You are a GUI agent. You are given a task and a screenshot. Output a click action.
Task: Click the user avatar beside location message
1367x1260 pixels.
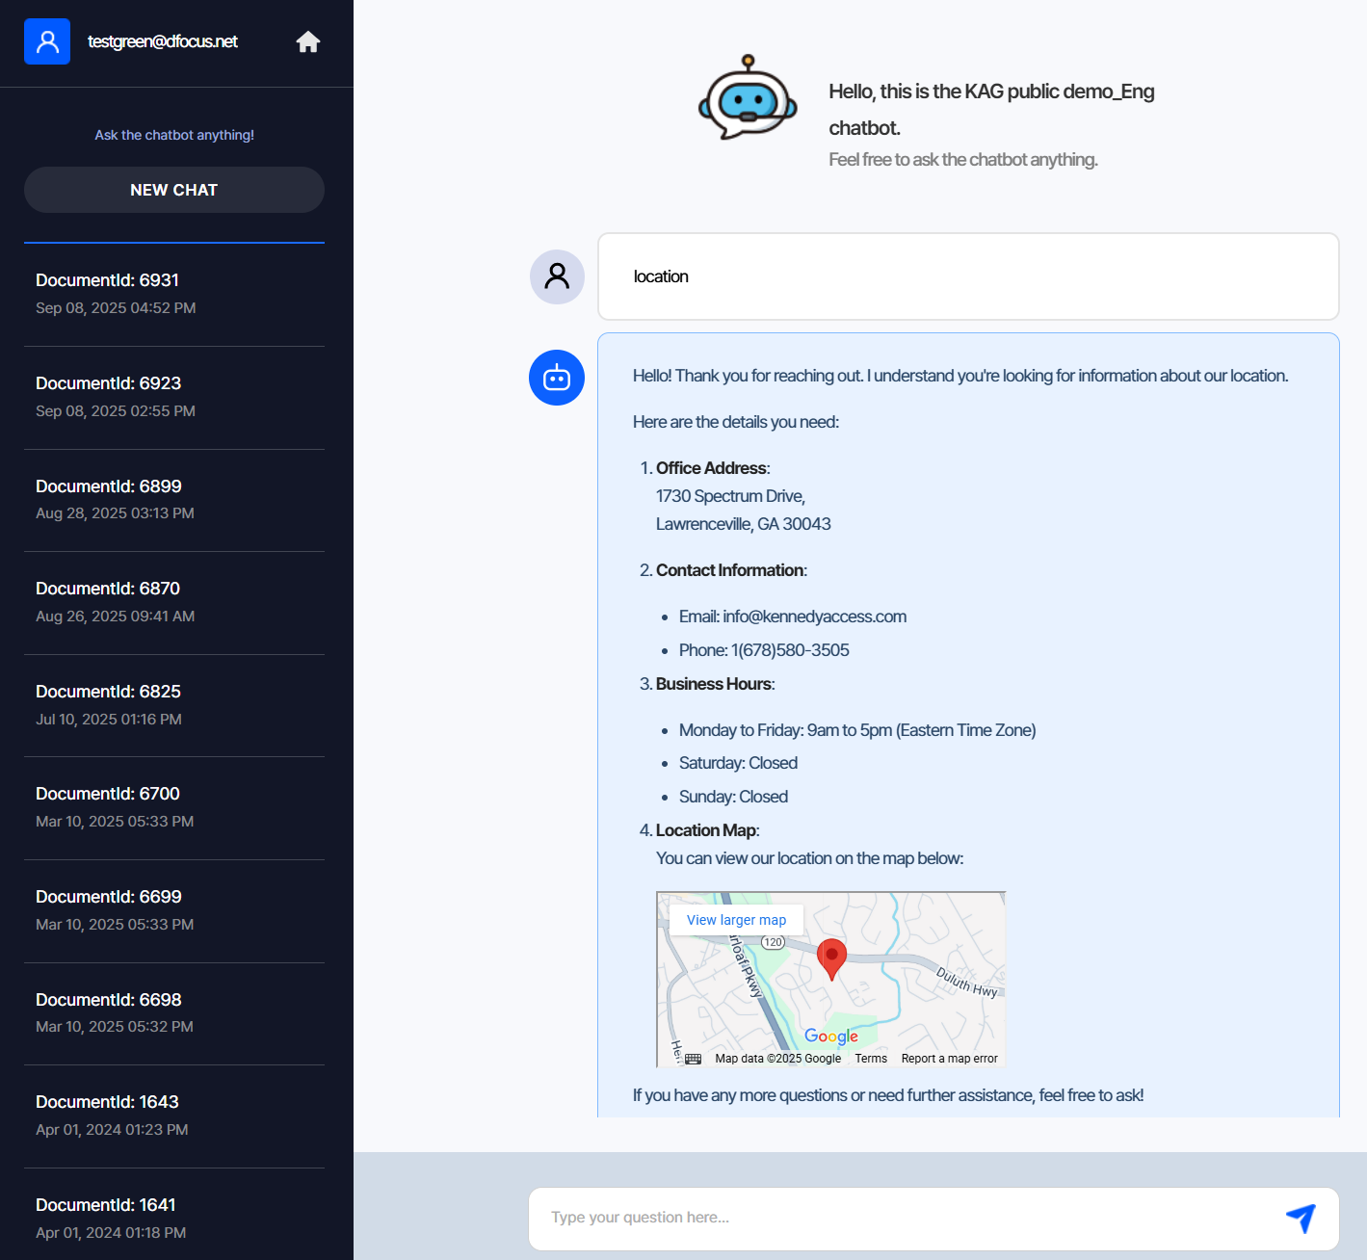[x=557, y=276]
